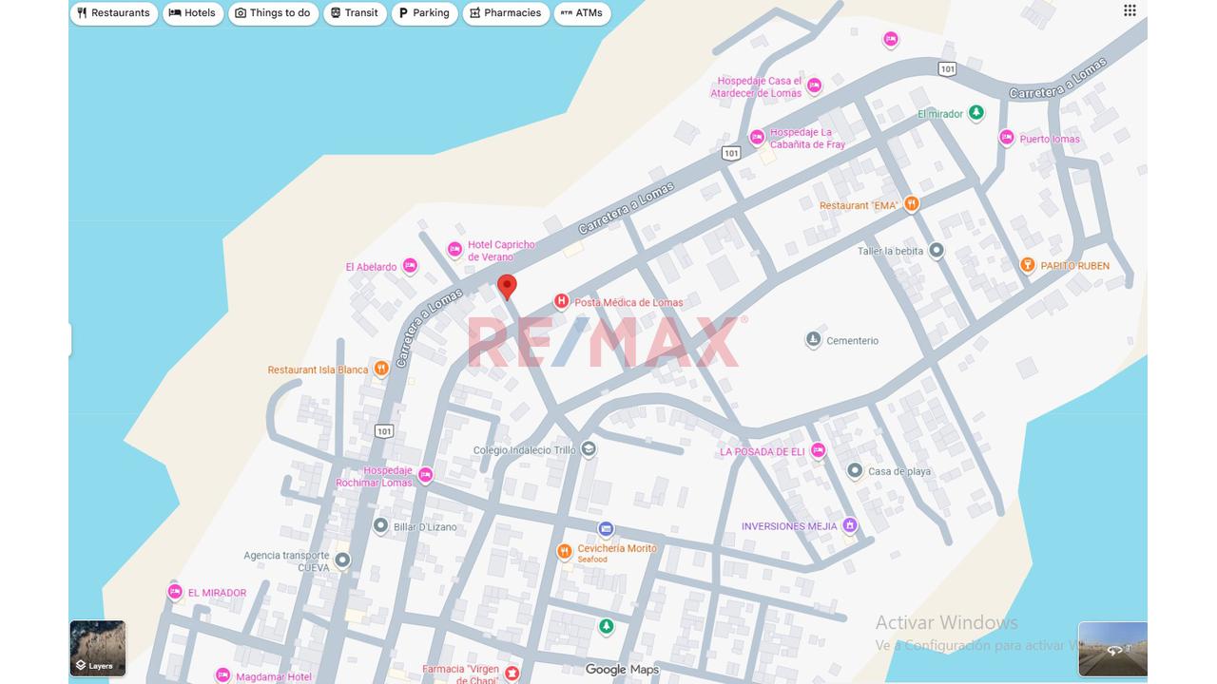Open Restaurant EMA food icon
1217x684 pixels.
pyautogui.click(x=912, y=203)
